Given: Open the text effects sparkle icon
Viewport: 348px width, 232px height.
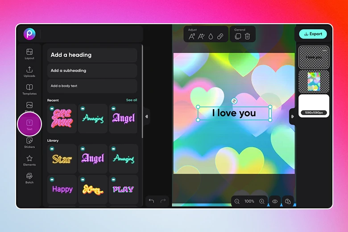Looking at the screenshot, I should point(201,37).
